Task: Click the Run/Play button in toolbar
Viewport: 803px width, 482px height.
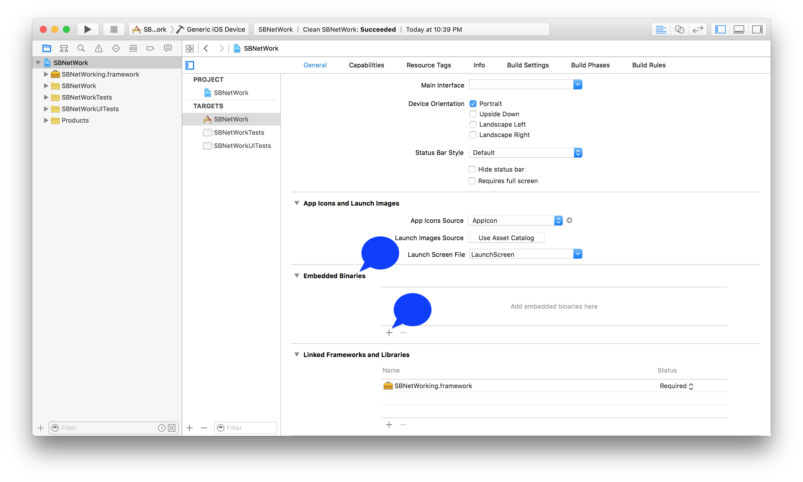Action: click(x=87, y=29)
